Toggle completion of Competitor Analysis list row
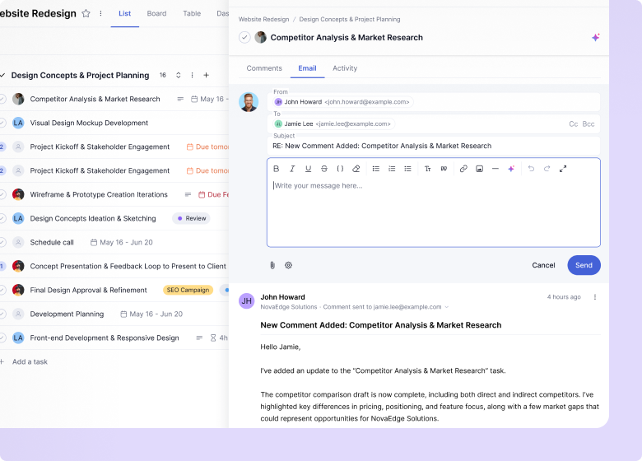 pos(2,99)
